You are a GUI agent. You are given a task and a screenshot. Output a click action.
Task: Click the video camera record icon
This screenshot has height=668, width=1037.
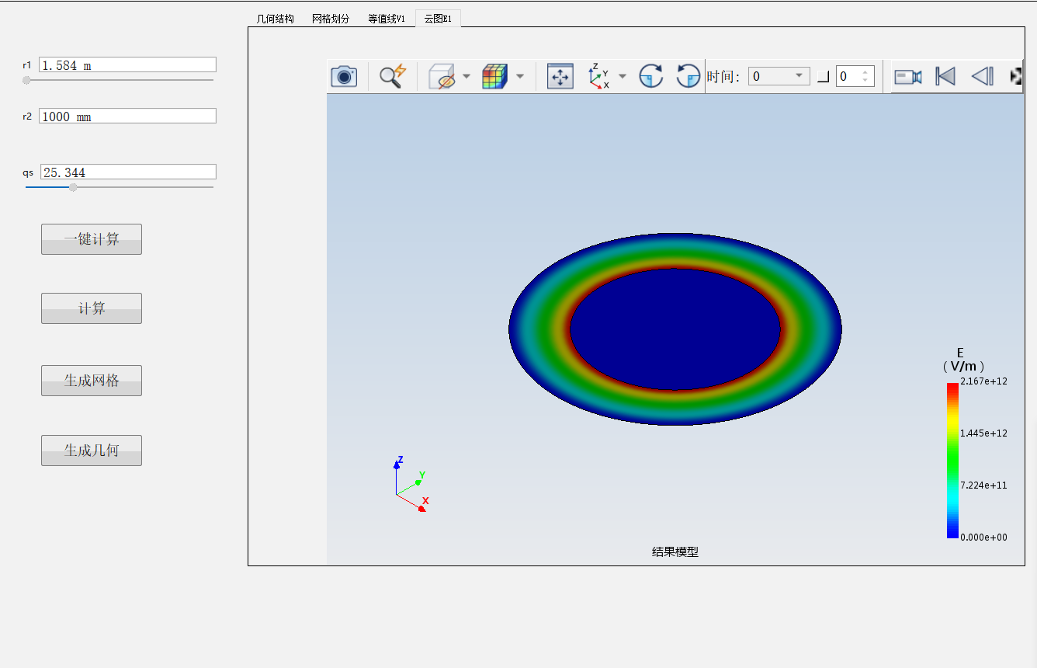[908, 76]
